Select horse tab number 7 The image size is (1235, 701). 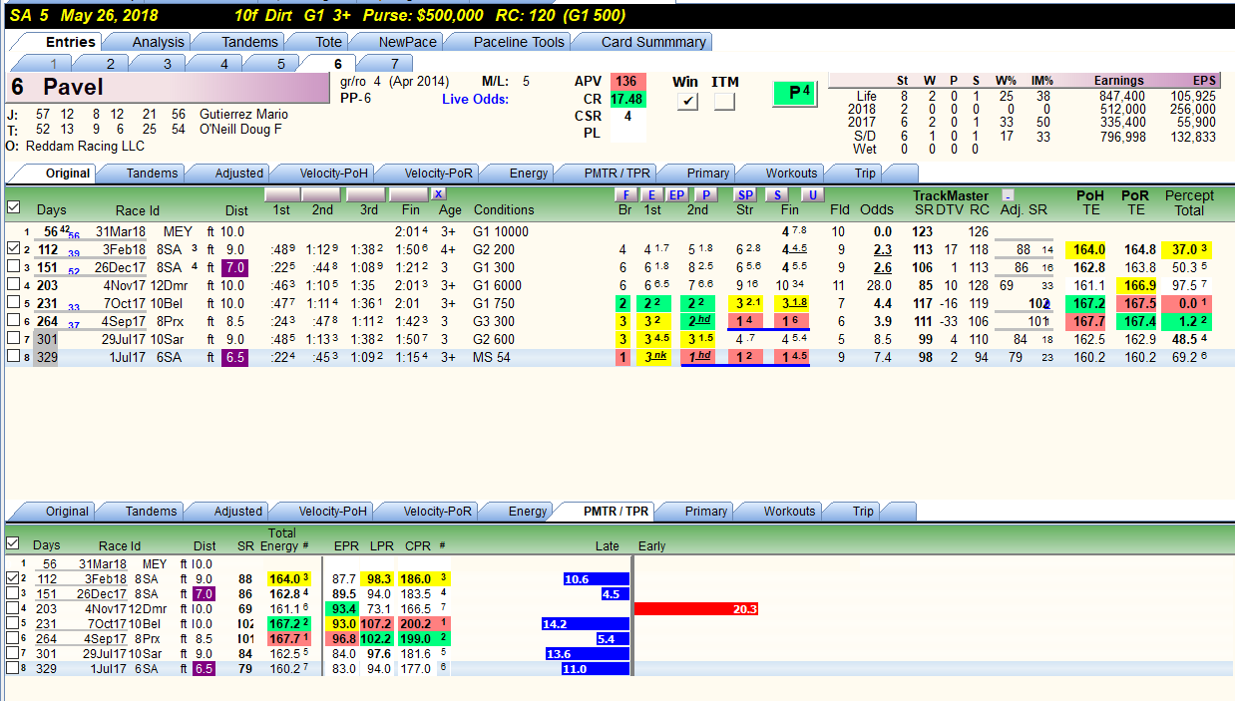click(394, 64)
